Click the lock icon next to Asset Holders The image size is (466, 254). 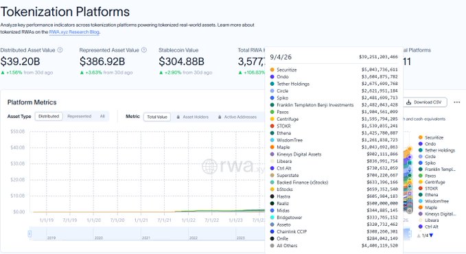[x=178, y=117]
